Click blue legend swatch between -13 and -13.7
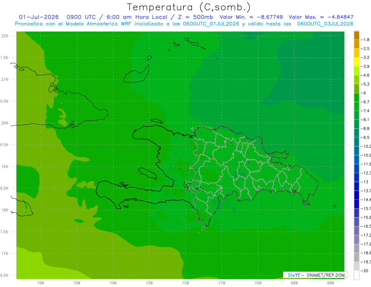 coord(356,186)
